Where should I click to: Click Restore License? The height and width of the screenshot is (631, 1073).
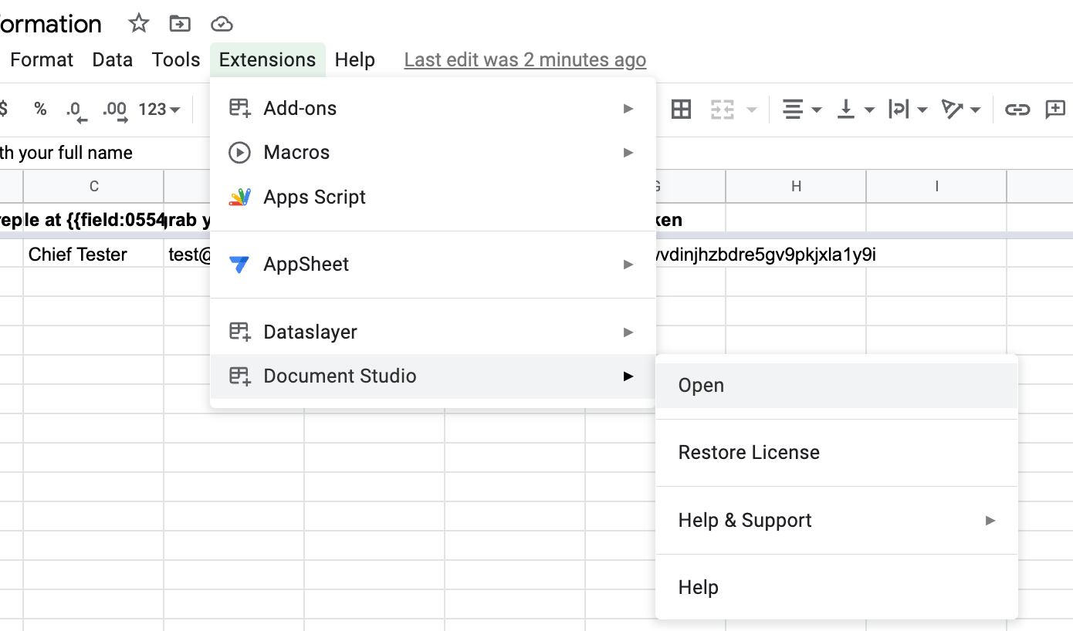click(837, 452)
